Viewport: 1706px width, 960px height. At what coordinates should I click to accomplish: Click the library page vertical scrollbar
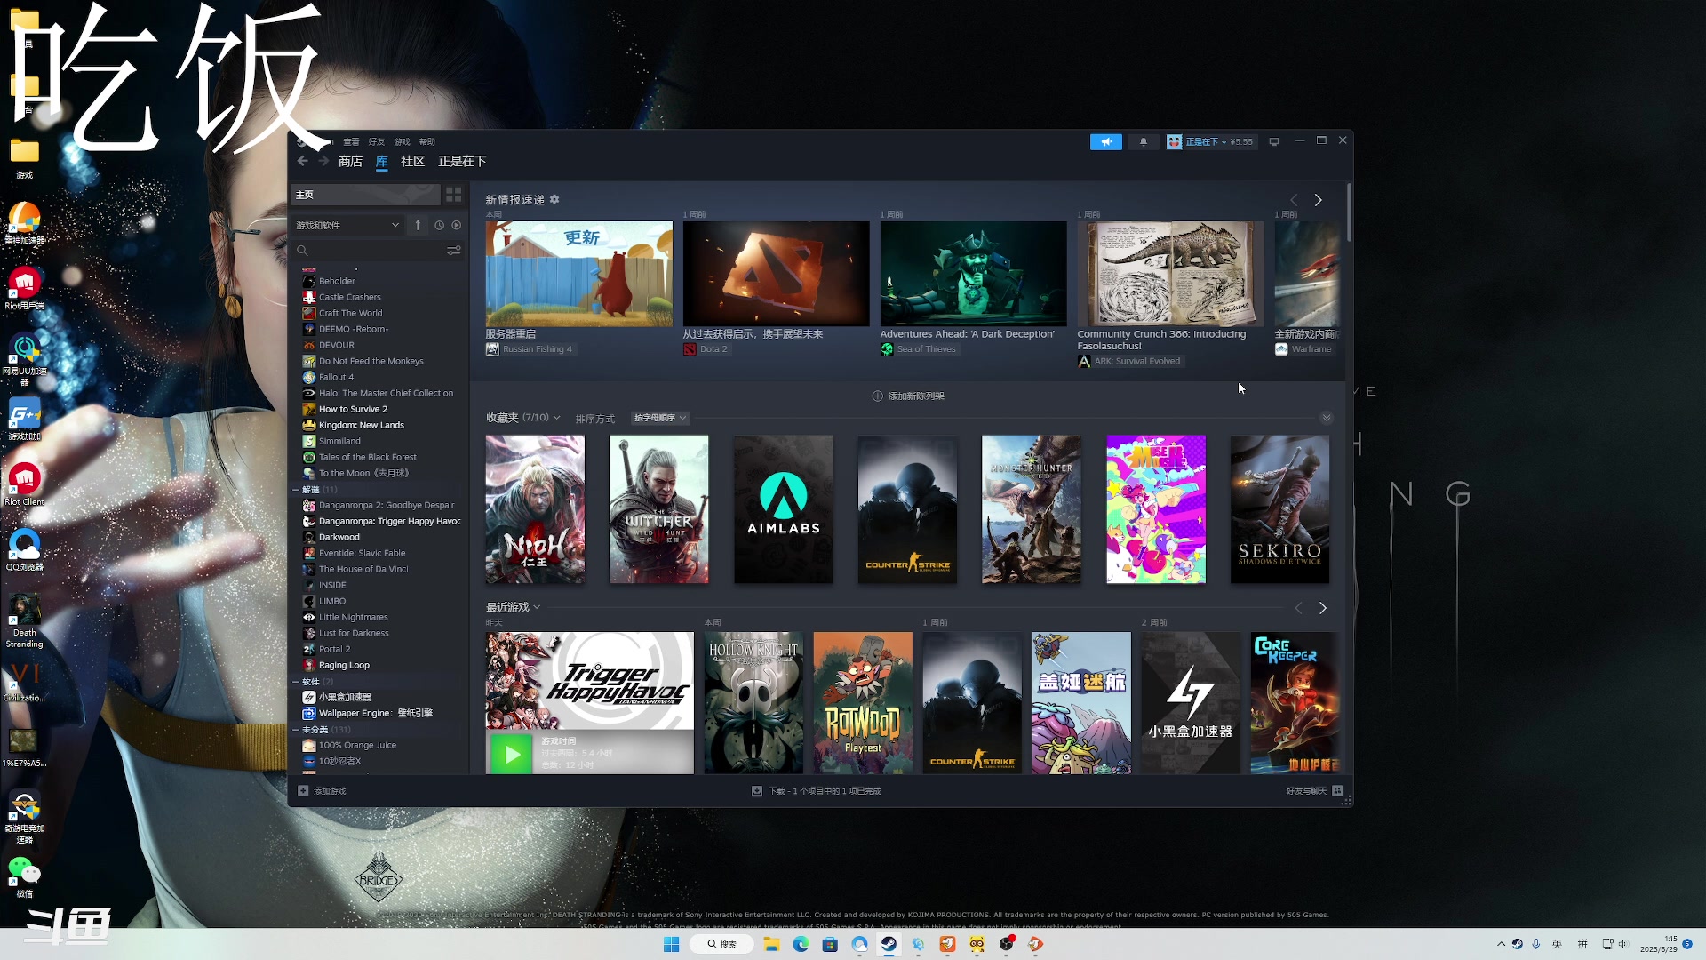click(1349, 213)
